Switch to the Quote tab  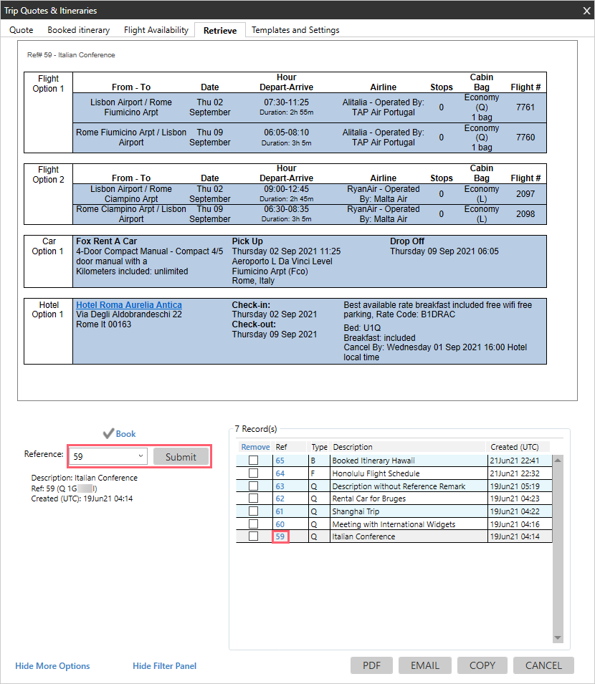(x=22, y=30)
